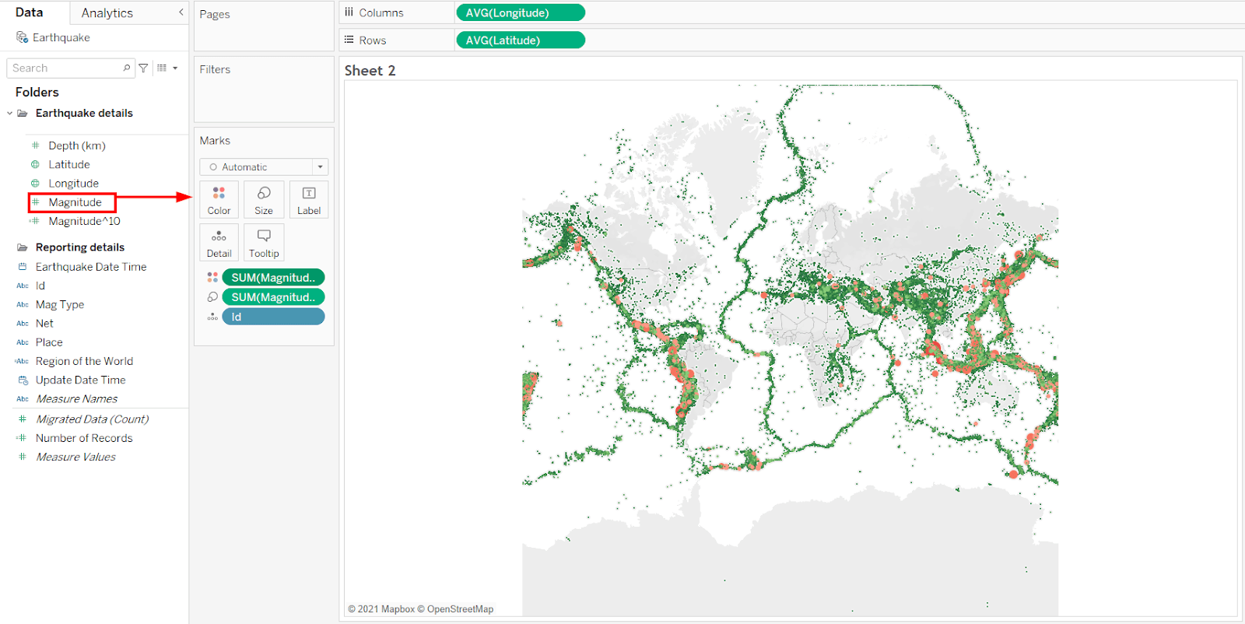1245x624 pixels.
Task: Click the Mapbox copyright text
Action: tap(381, 609)
